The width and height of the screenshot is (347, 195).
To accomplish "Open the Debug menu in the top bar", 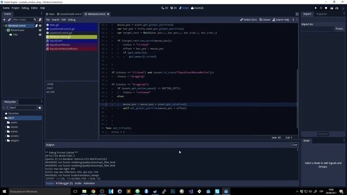I will click(x=25, y=8).
